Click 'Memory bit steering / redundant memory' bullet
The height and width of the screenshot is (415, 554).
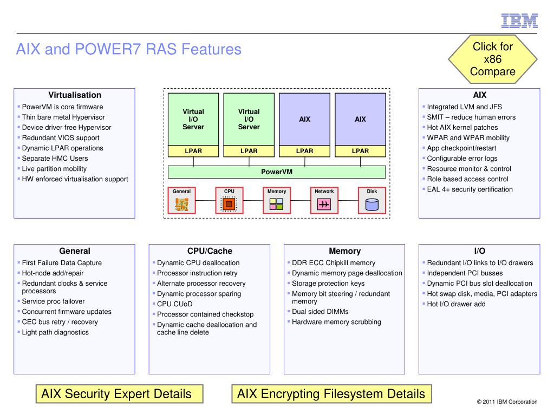[341, 298]
